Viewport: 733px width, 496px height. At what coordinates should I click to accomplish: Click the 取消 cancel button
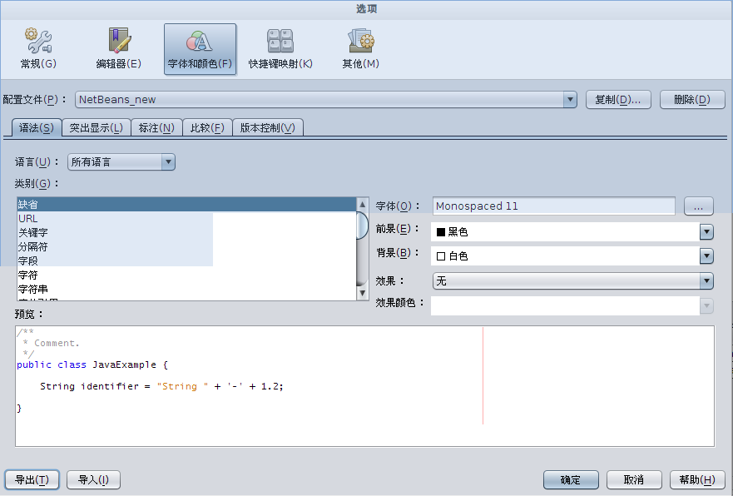[x=634, y=479]
